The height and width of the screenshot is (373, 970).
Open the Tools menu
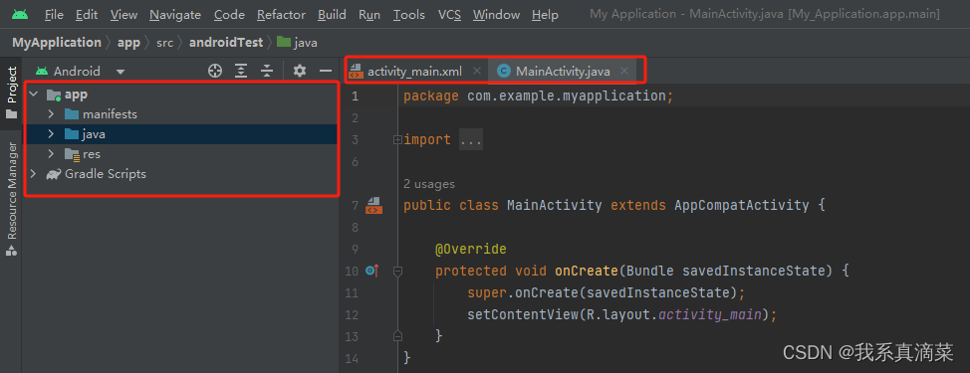coord(409,15)
